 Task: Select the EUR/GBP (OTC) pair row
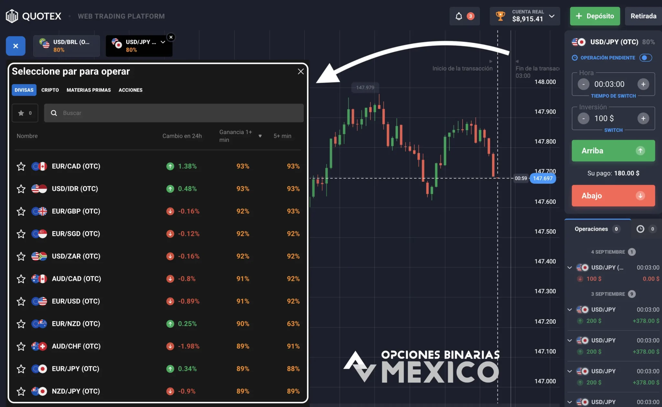(x=158, y=211)
